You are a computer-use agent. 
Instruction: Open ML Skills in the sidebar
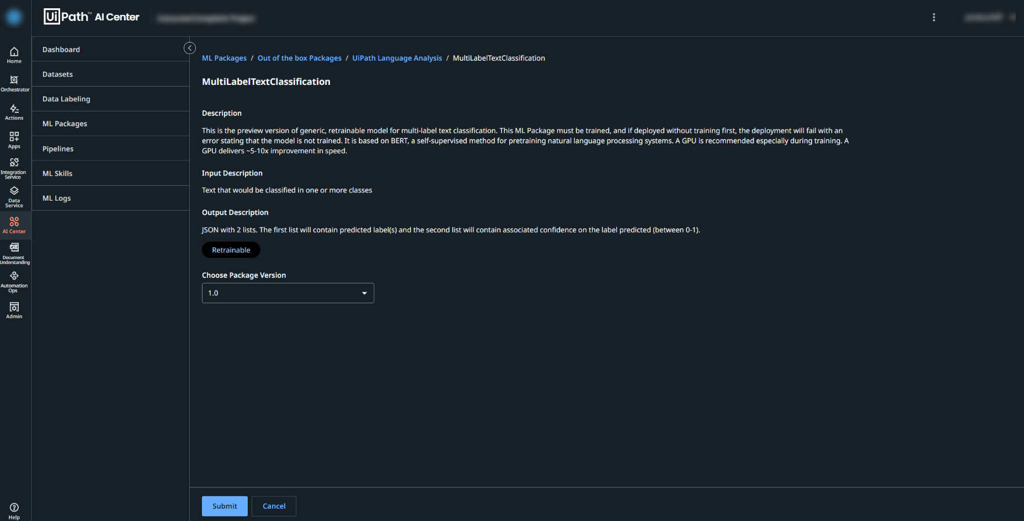click(x=110, y=173)
